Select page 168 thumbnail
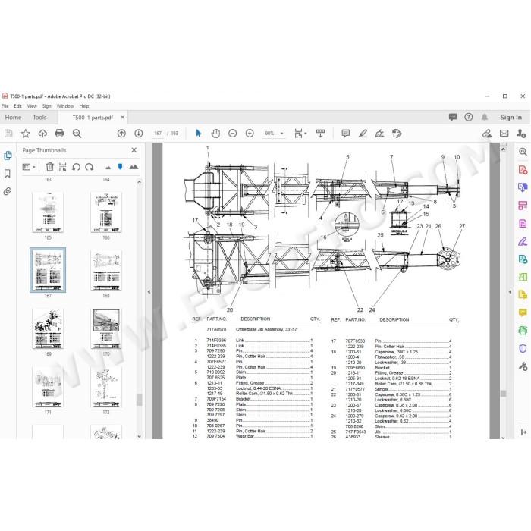Image resolution: width=531 pixels, height=531 pixels. tap(106, 270)
